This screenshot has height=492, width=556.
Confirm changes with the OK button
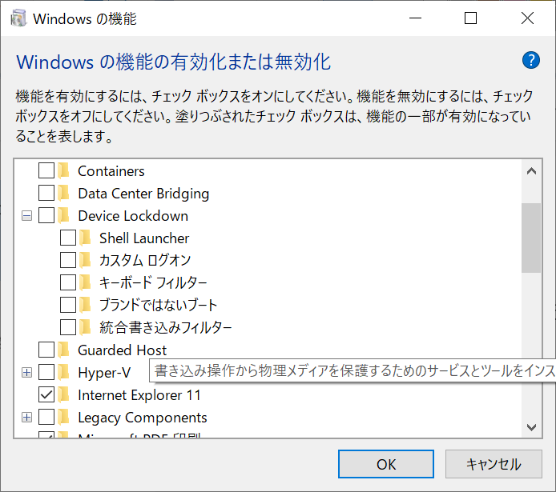coord(386,464)
